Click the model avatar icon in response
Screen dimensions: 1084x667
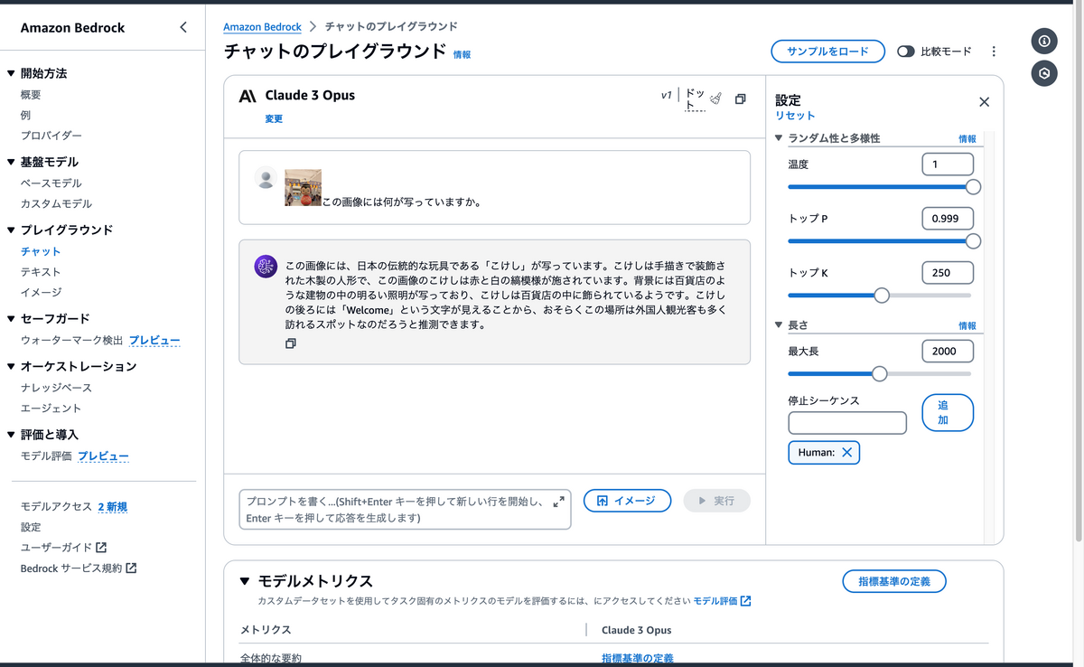pyautogui.click(x=266, y=266)
